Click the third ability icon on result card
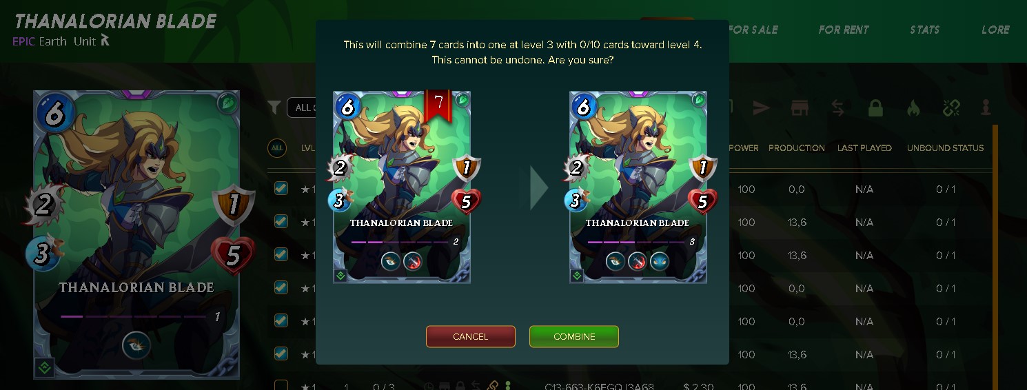The height and width of the screenshot is (390, 1027). [x=660, y=261]
